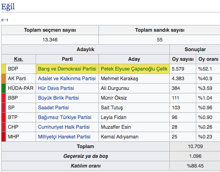Screen dimensions: 220x172
Task: Select the voter count 13.346
Action: 50,40
